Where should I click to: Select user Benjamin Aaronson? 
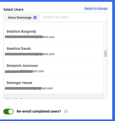coord(53,68)
